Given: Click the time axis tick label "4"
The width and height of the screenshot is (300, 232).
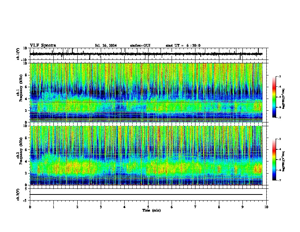Looking at the screenshot, I should [124, 207].
